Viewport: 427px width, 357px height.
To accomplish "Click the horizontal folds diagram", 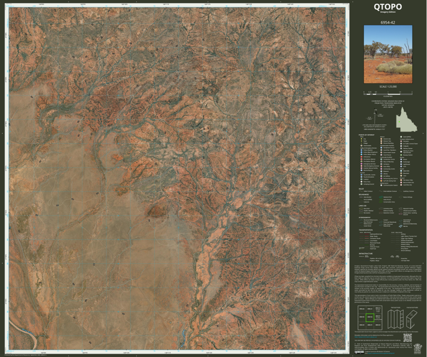I will [x=412, y=319].
